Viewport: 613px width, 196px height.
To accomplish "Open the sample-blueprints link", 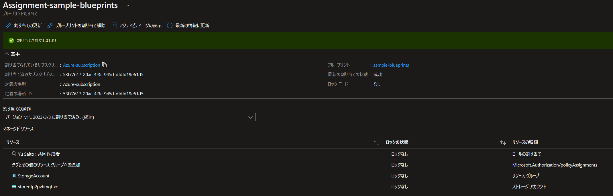I will pyautogui.click(x=391, y=65).
